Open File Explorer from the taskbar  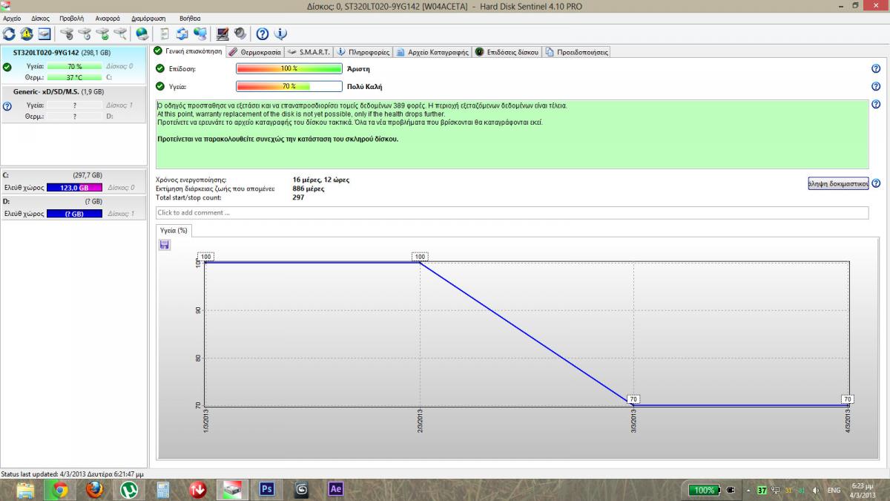25,490
